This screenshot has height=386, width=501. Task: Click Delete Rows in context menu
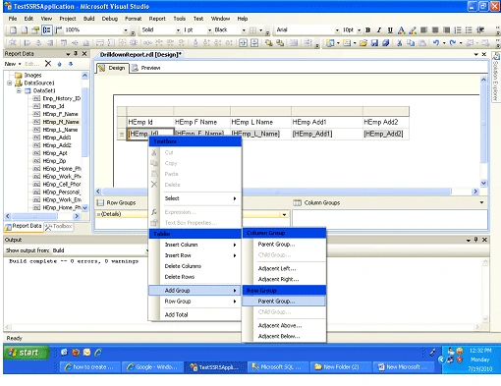coord(195,277)
